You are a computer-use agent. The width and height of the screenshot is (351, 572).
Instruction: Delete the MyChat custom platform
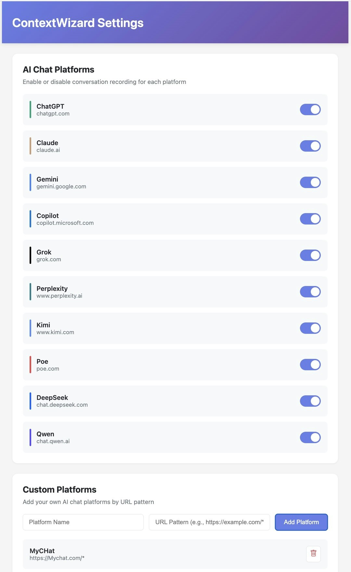click(313, 553)
